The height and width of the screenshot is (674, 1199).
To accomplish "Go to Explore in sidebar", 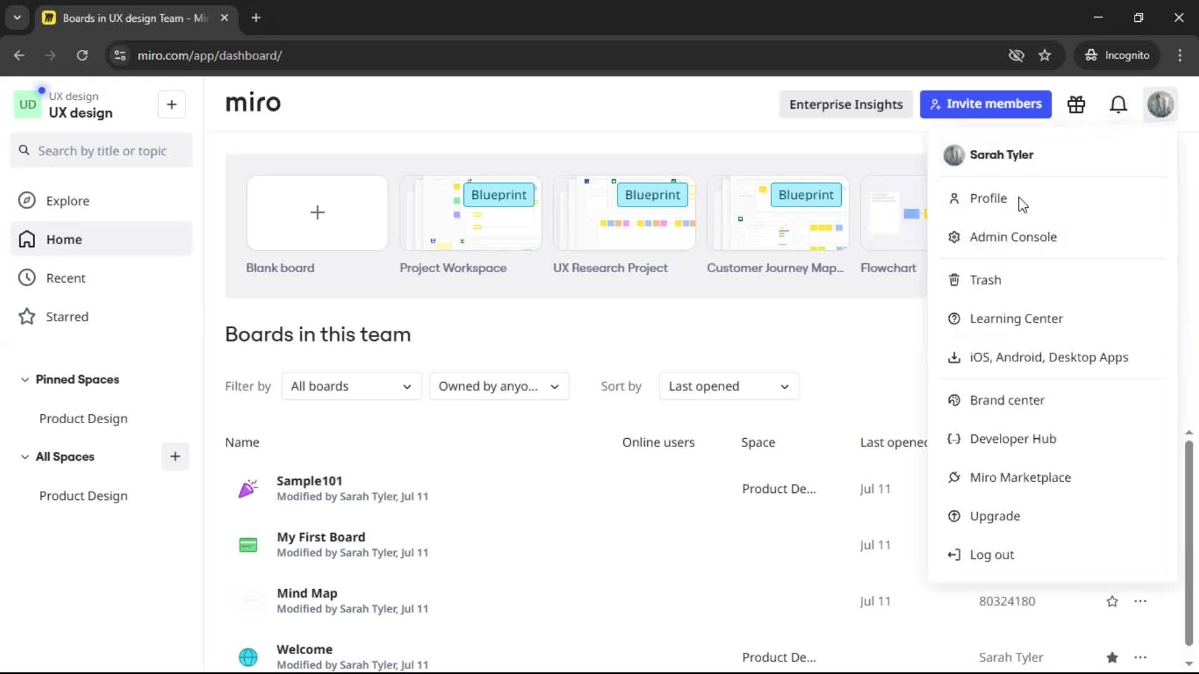I will coord(101,200).
